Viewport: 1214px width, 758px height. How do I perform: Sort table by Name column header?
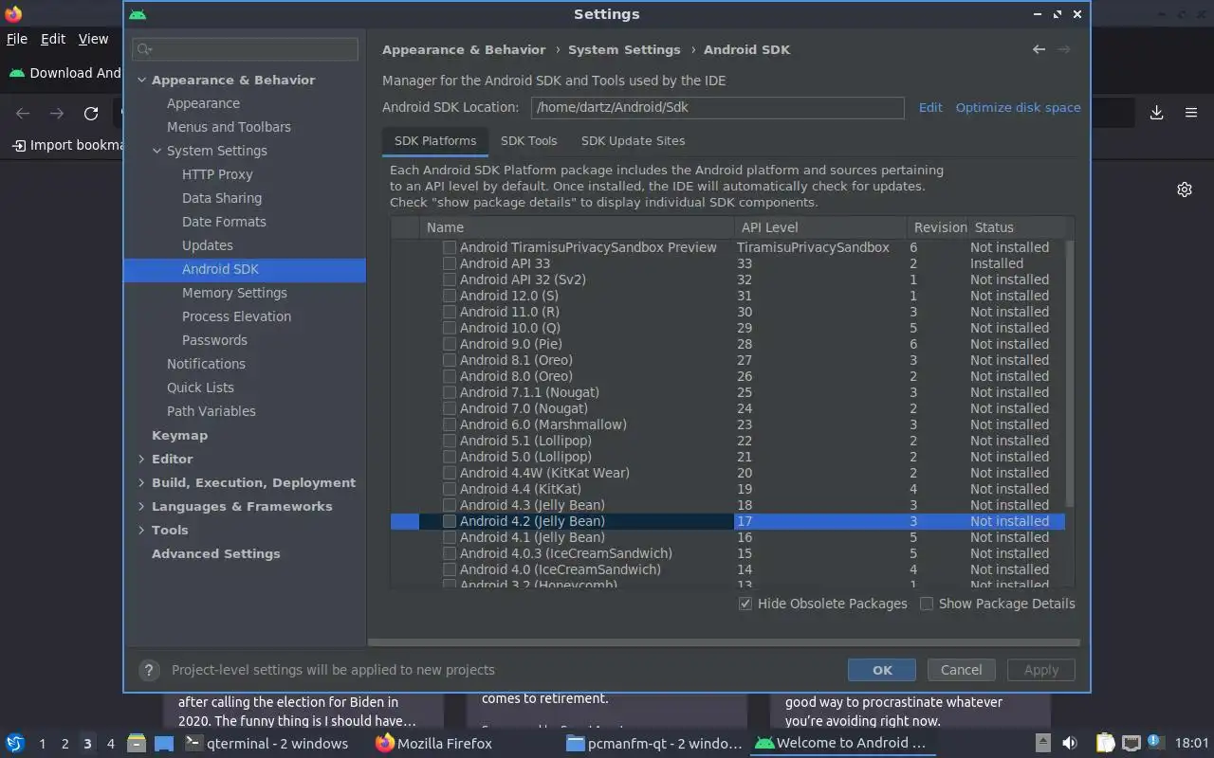[x=577, y=227]
